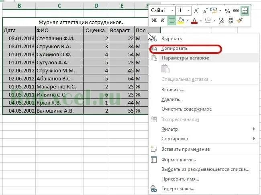Apply percent style format
261x195 pixels.
click(227, 11)
